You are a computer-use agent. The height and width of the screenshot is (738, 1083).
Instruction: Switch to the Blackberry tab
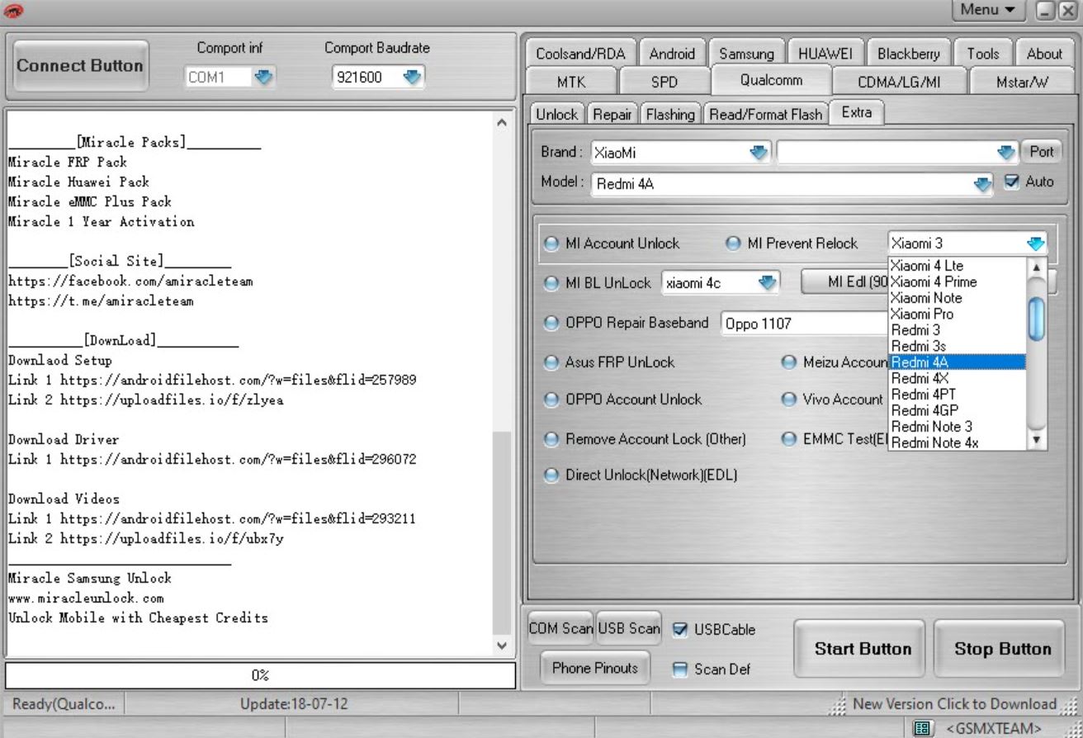(909, 54)
